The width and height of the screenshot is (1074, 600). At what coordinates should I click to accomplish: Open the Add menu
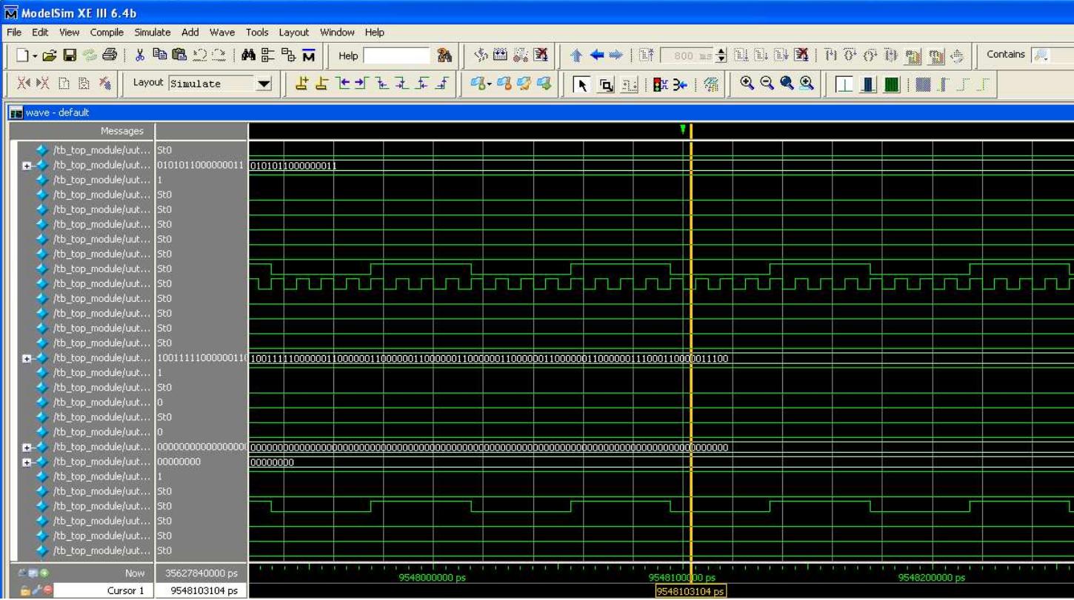(190, 33)
